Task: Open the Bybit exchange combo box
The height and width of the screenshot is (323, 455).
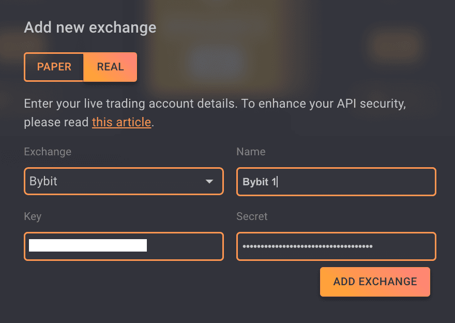Action: 124,182
